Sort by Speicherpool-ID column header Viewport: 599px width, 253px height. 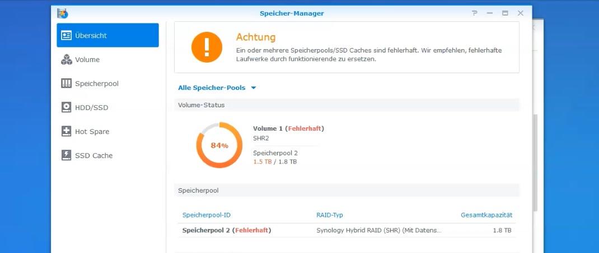click(207, 215)
